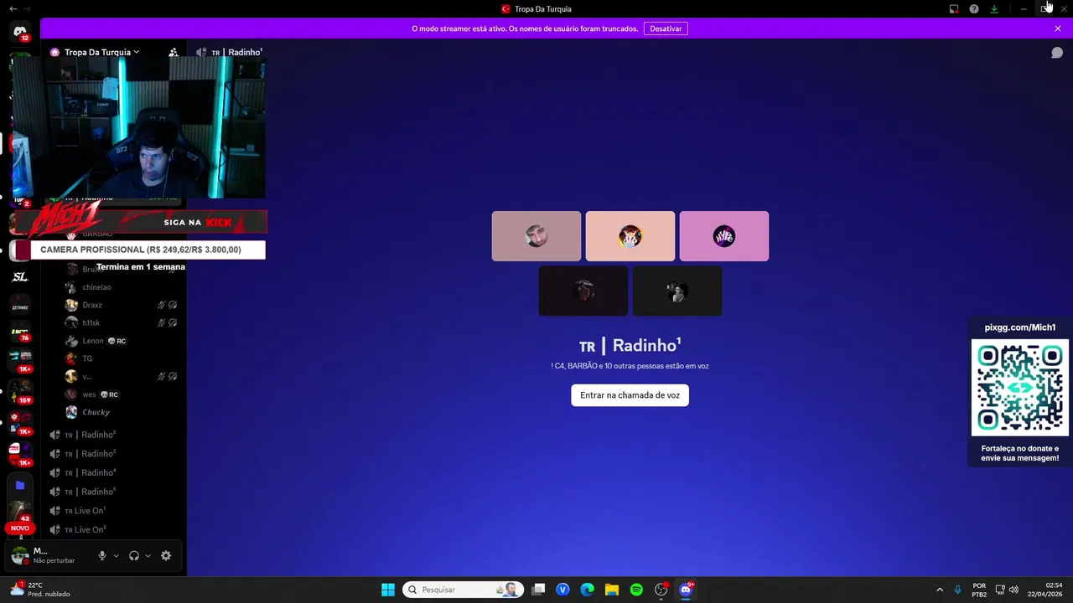The width and height of the screenshot is (1073, 603).
Task: Click the taskbar Pesquisar search box
Action: click(463, 590)
